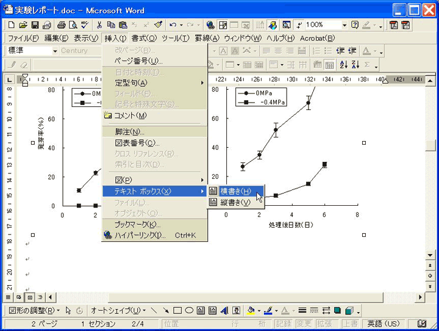The height and width of the screenshot is (331, 439).
Task: Open the zoom percentage dropdown
Action: [x=344, y=25]
